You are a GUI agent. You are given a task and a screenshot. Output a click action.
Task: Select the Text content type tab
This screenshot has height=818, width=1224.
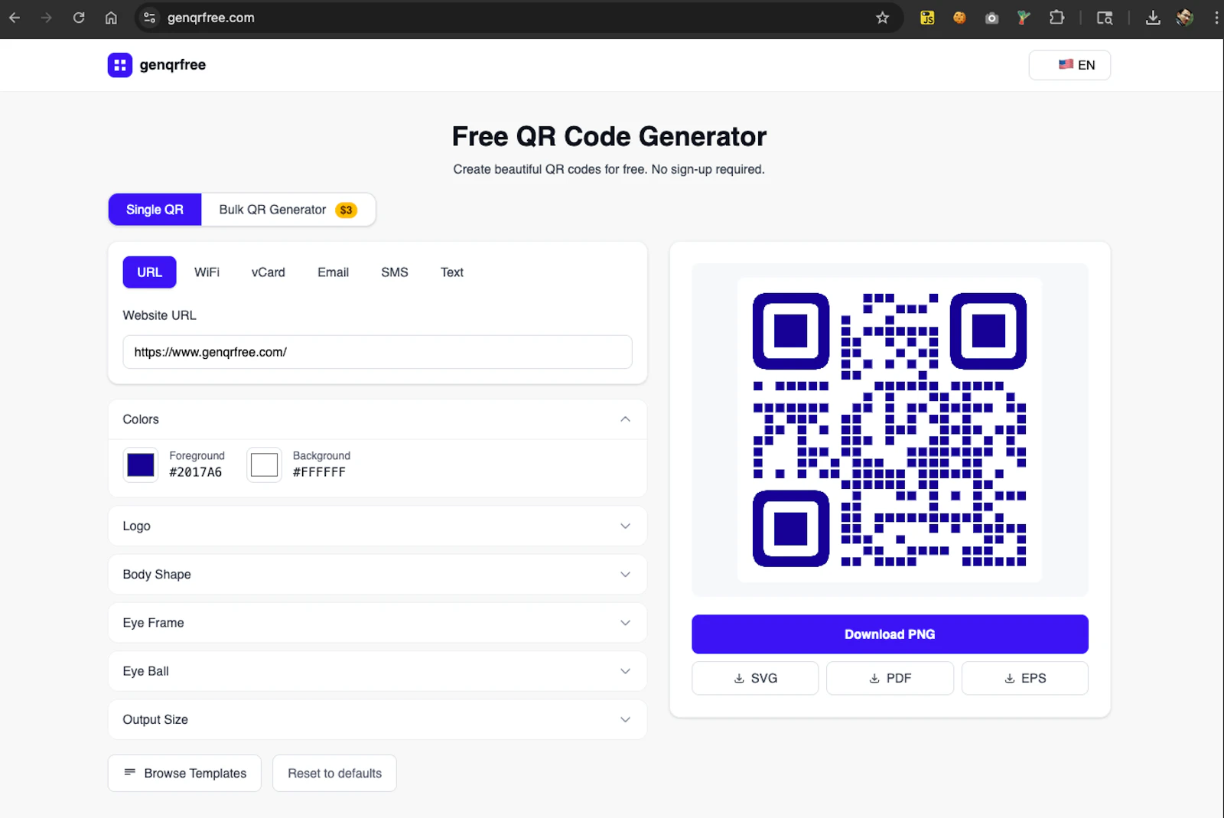(x=452, y=272)
